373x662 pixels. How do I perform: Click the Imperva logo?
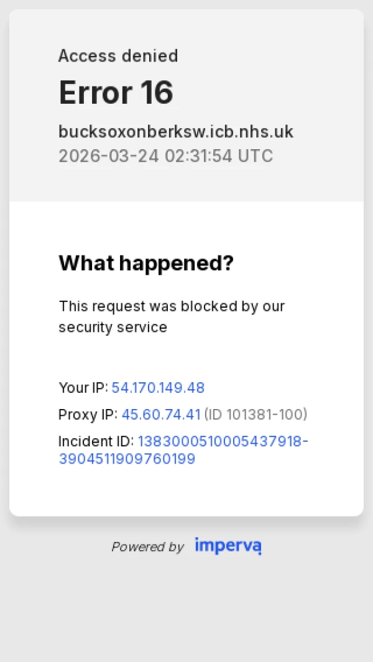tap(228, 546)
